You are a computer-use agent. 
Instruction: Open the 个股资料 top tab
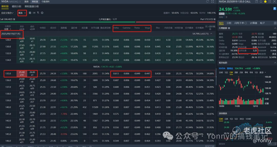pyautogui.click(x=45, y=2)
